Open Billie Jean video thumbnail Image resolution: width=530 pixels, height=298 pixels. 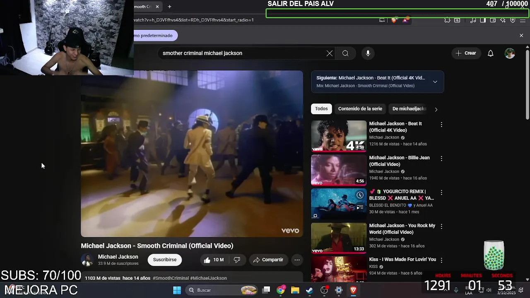(x=339, y=170)
